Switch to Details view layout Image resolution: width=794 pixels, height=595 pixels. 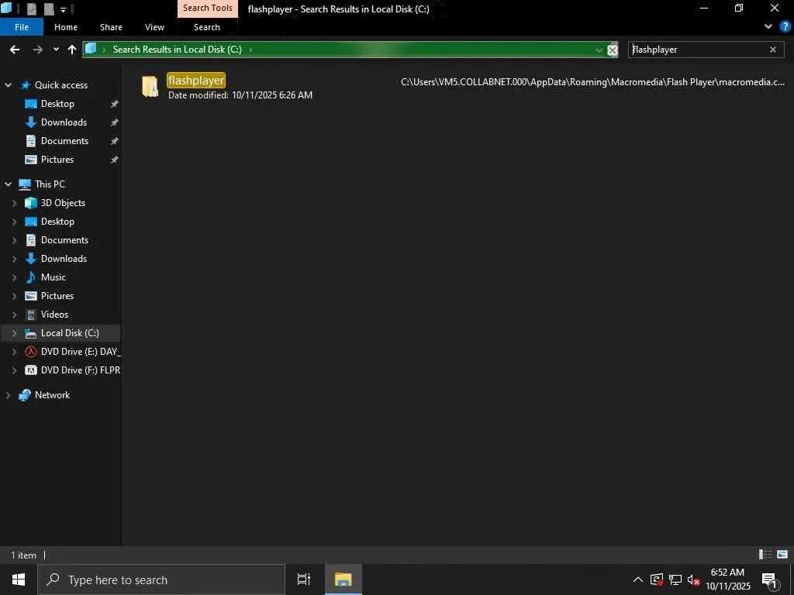(x=765, y=555)
